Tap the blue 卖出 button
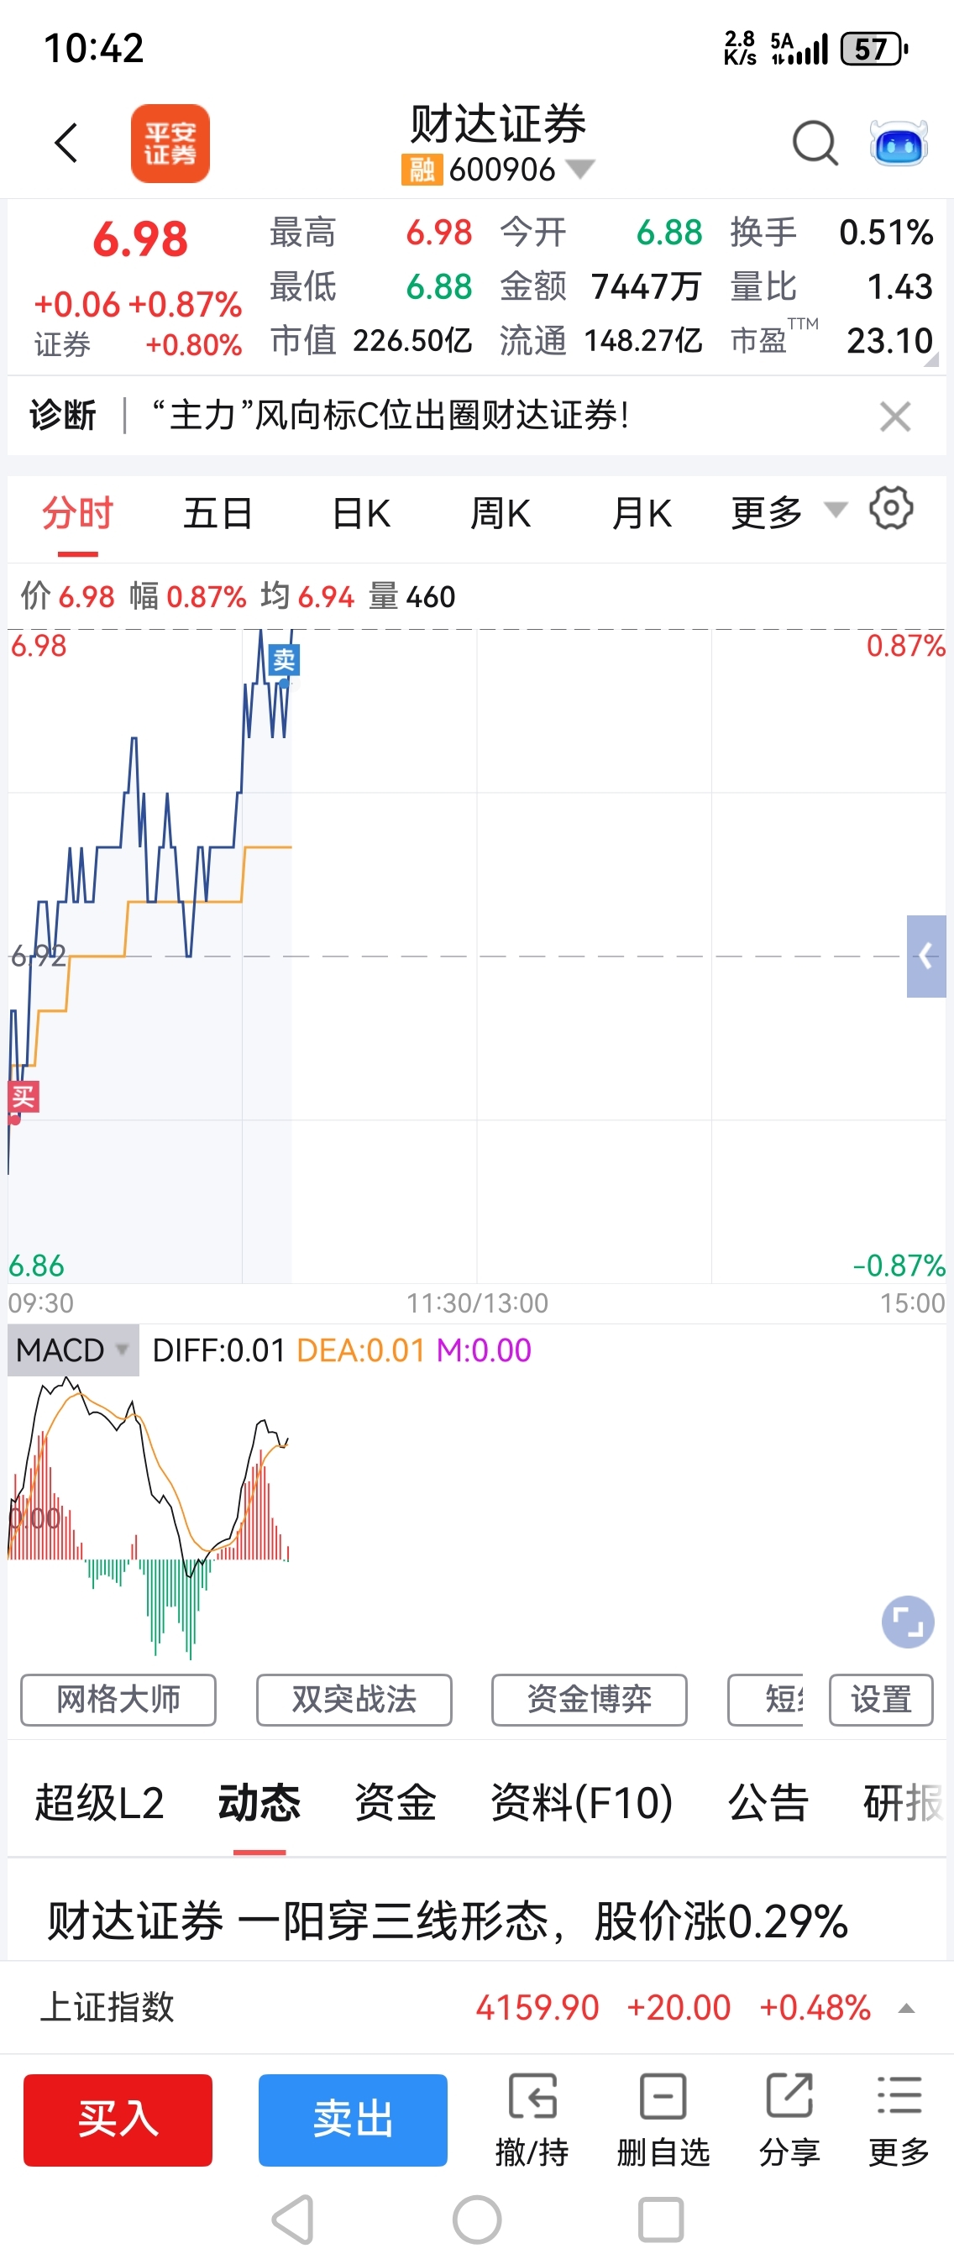Viewport: 954px width, 2259px height. (x=354, y=2120)
